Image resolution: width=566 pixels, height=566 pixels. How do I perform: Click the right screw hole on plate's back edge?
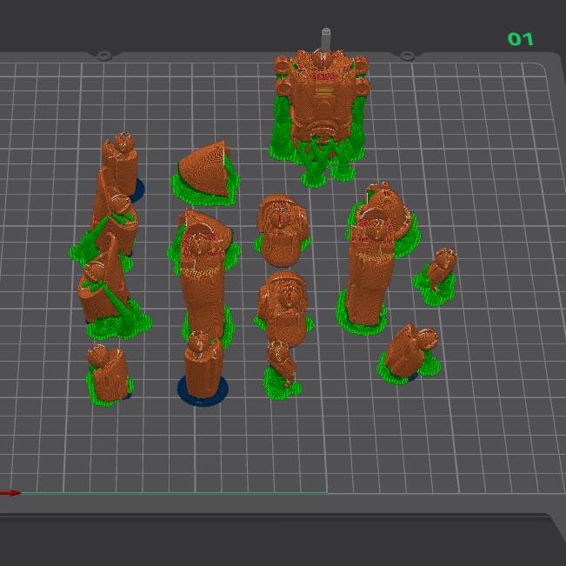(x=406, y=56)
